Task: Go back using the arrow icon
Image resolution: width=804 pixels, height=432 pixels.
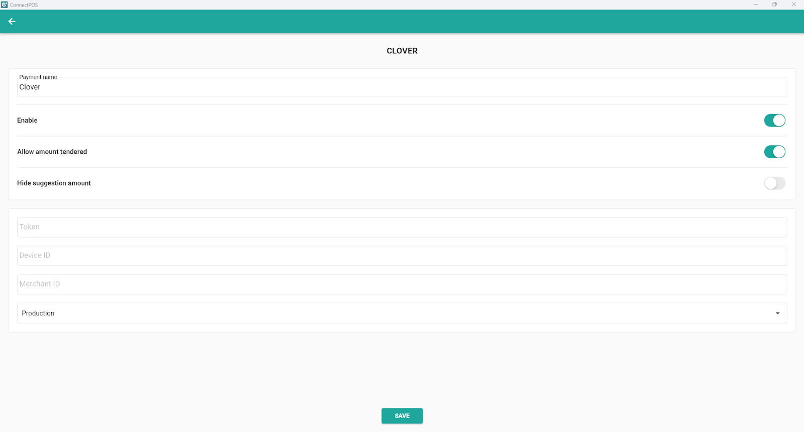Action: 12,22
